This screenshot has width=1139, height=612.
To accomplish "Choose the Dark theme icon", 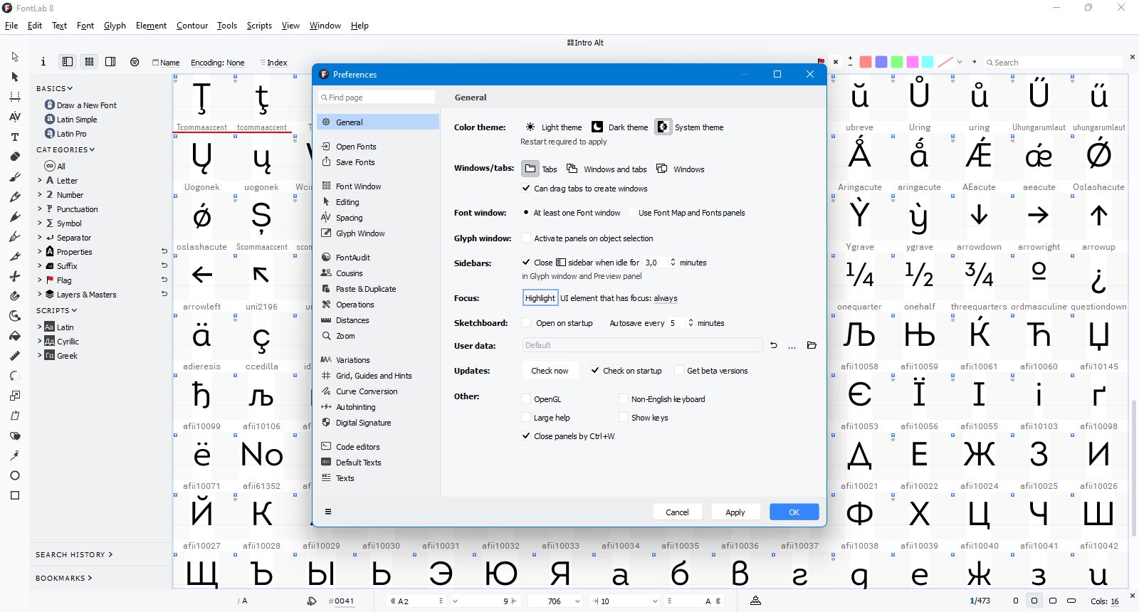I will [x=597, y=127].
